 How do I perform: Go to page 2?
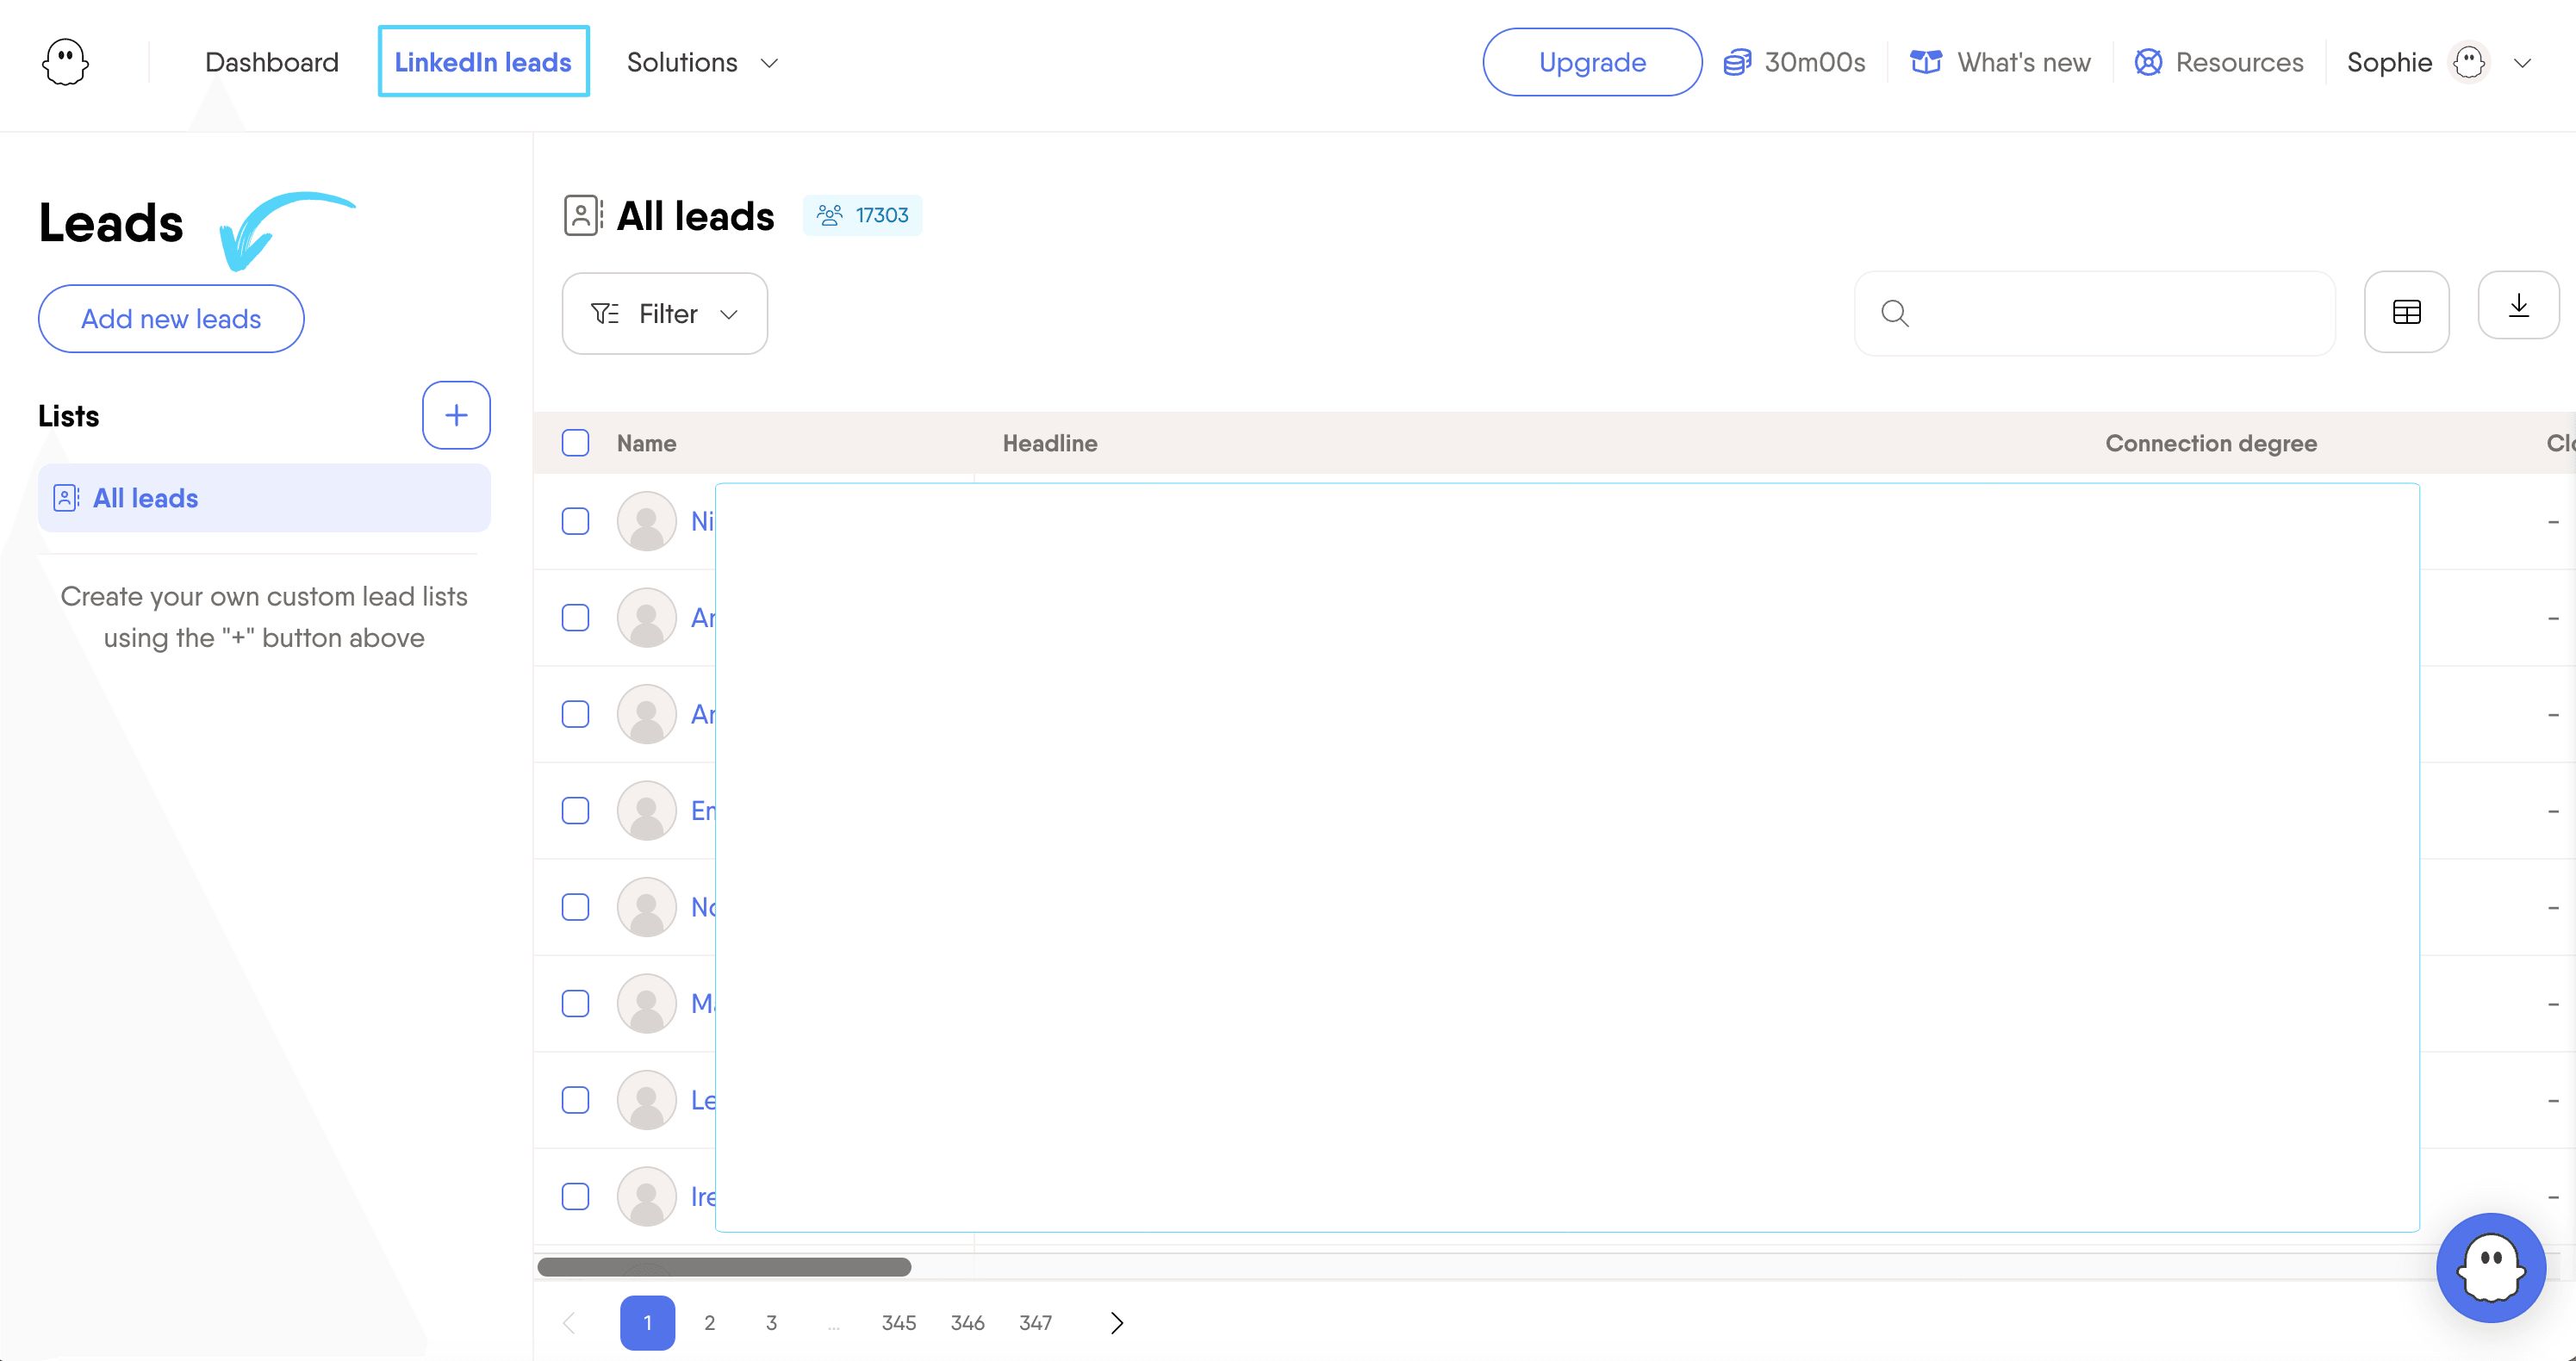coord(710,1323)
